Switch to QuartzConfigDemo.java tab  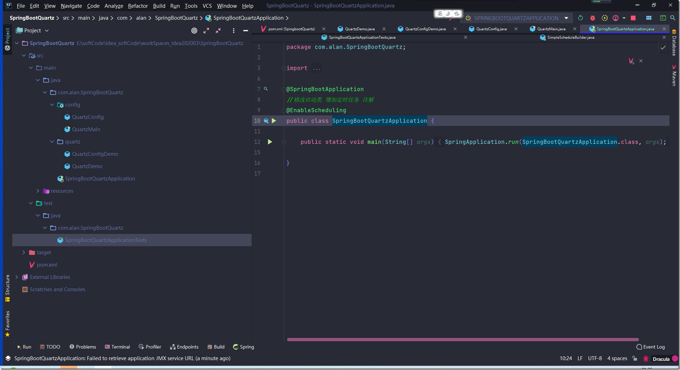click(x=425, y=29)
